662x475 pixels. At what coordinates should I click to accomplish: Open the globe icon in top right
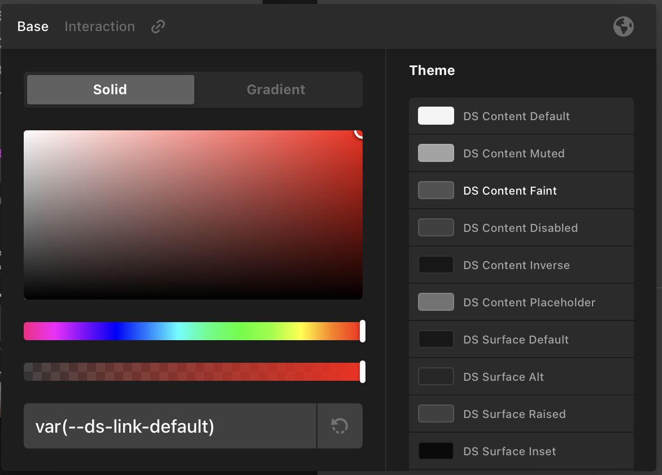(623, 27)
